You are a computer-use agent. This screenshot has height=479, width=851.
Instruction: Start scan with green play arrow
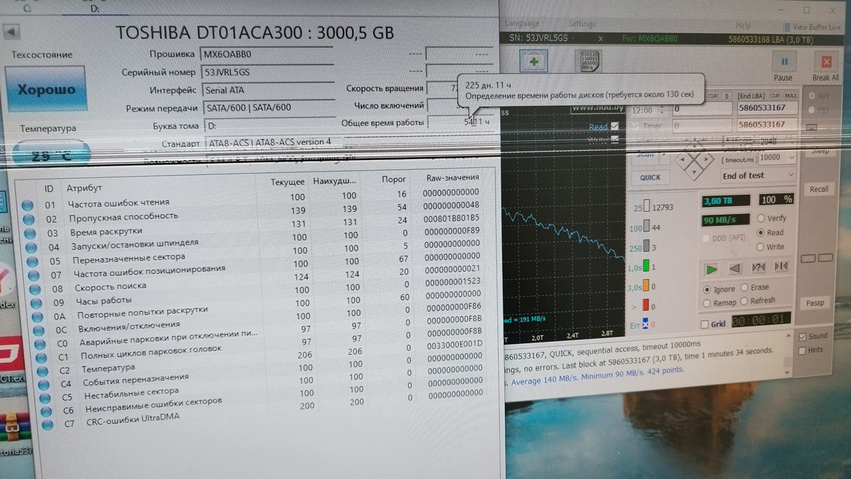coord(711,269)
